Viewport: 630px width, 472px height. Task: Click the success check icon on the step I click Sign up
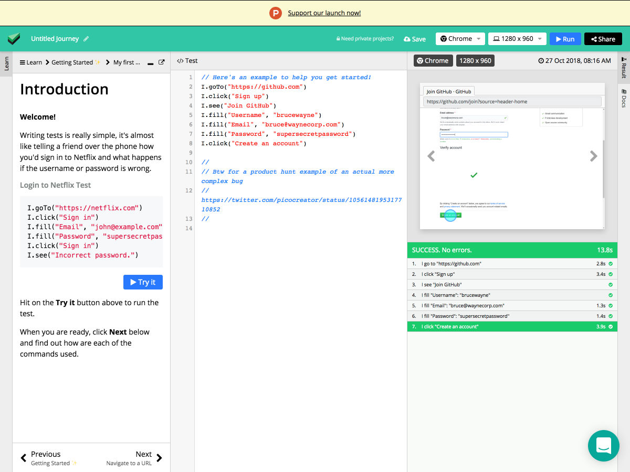611,274
